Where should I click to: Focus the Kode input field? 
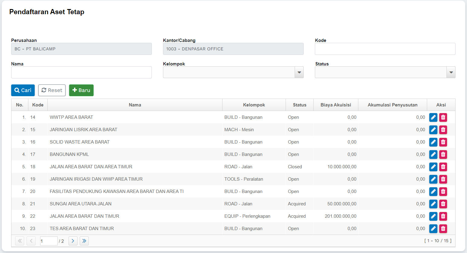(385, 49)
